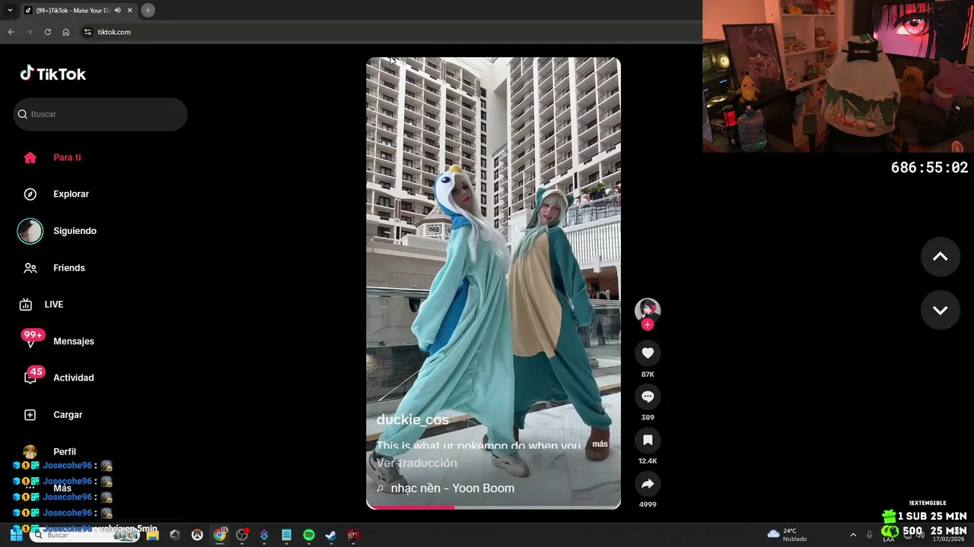Open the duckie_cos profile link
The image size is (974, 547).
[412, 419]
